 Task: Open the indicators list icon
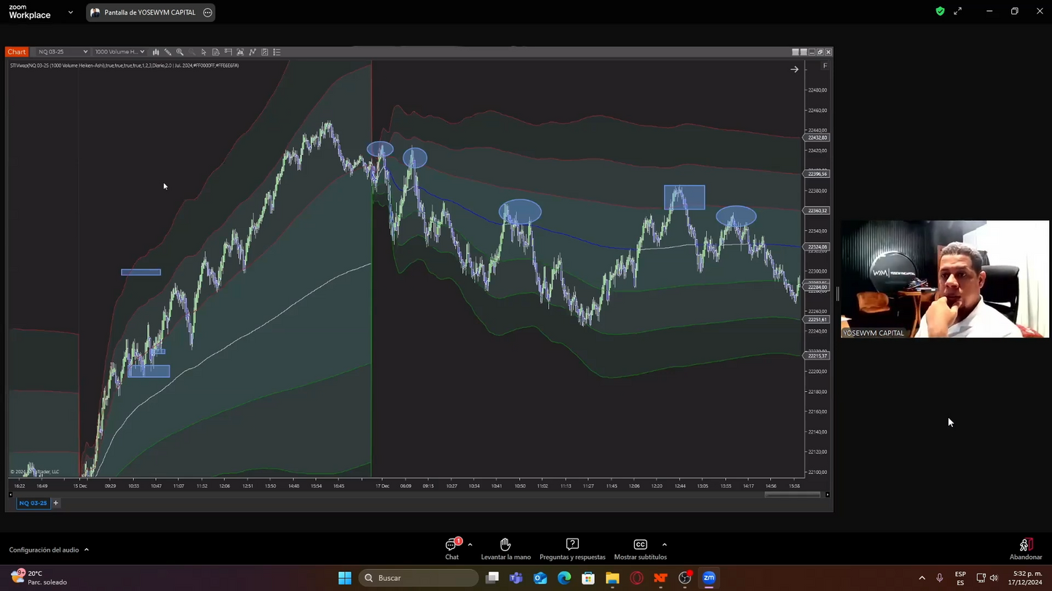[x=277, y=52]
